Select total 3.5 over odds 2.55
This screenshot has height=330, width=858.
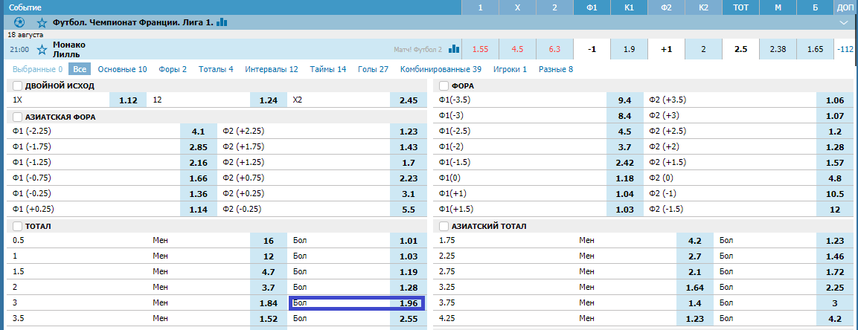[409, 319]
